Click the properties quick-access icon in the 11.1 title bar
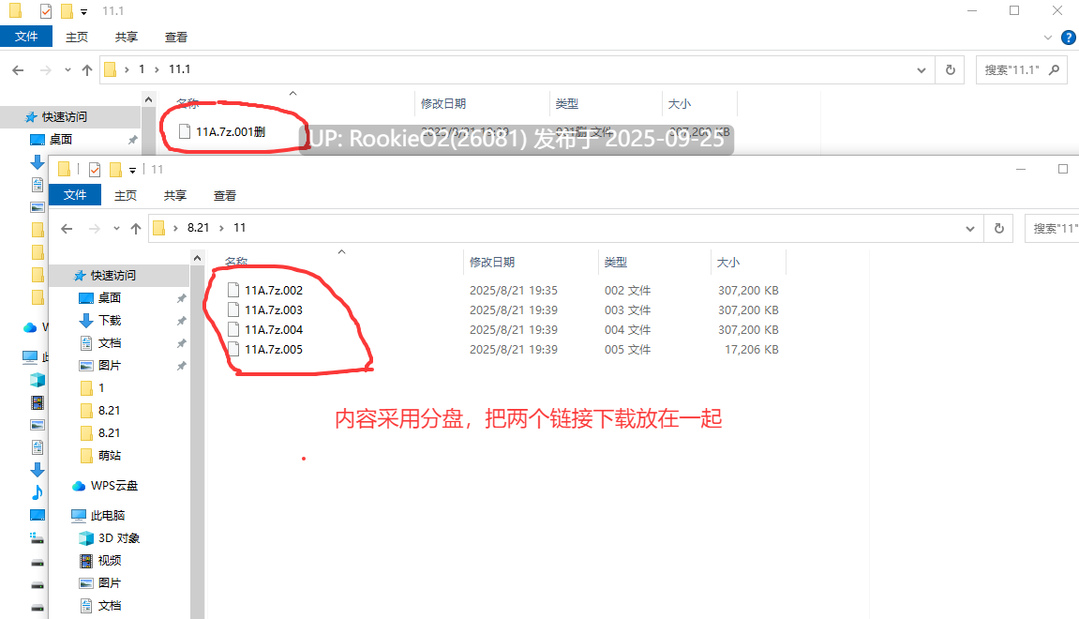Screen dimensions: 1079x619 [x=45, y=11]
